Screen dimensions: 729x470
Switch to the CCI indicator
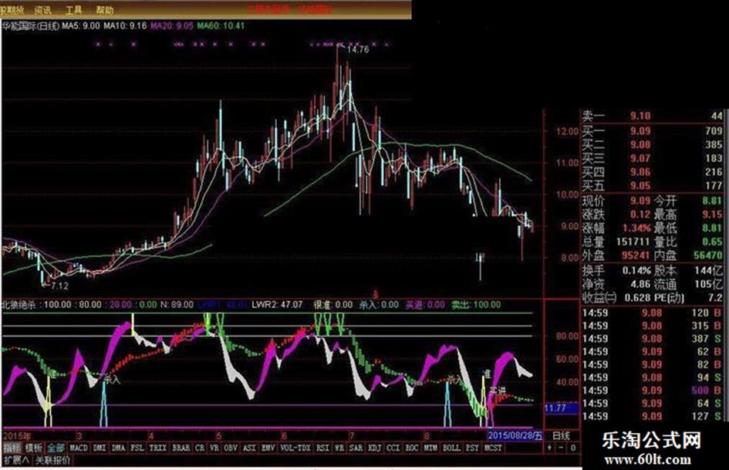click(393, 448)
